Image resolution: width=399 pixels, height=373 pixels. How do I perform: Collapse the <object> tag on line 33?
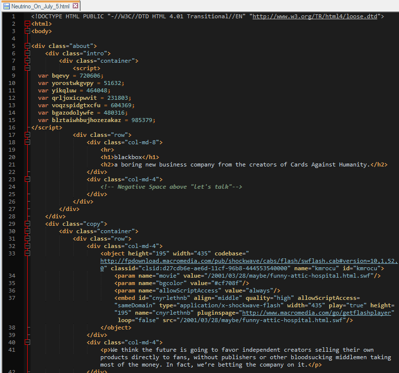(x=28, y=253)
